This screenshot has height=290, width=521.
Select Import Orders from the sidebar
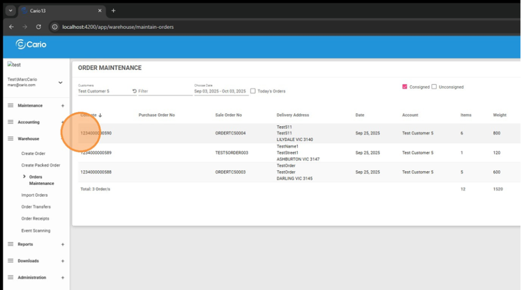(34, 195)
